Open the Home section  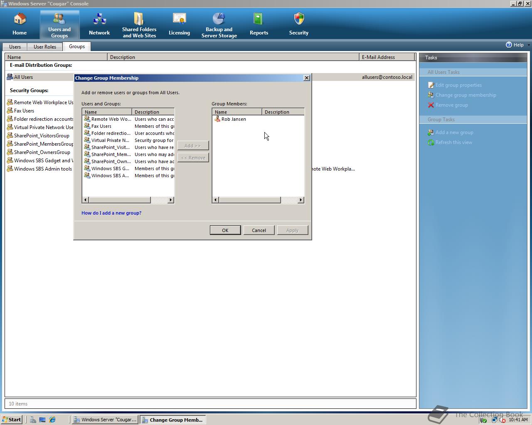(20, 24)
